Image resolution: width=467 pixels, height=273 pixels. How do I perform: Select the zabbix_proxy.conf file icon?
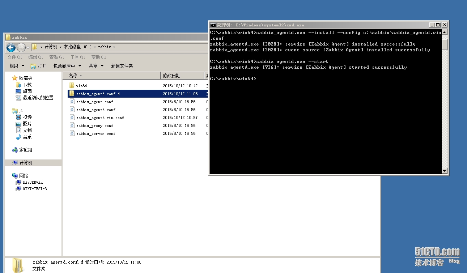pyautogui.click(x=72, y=125)
